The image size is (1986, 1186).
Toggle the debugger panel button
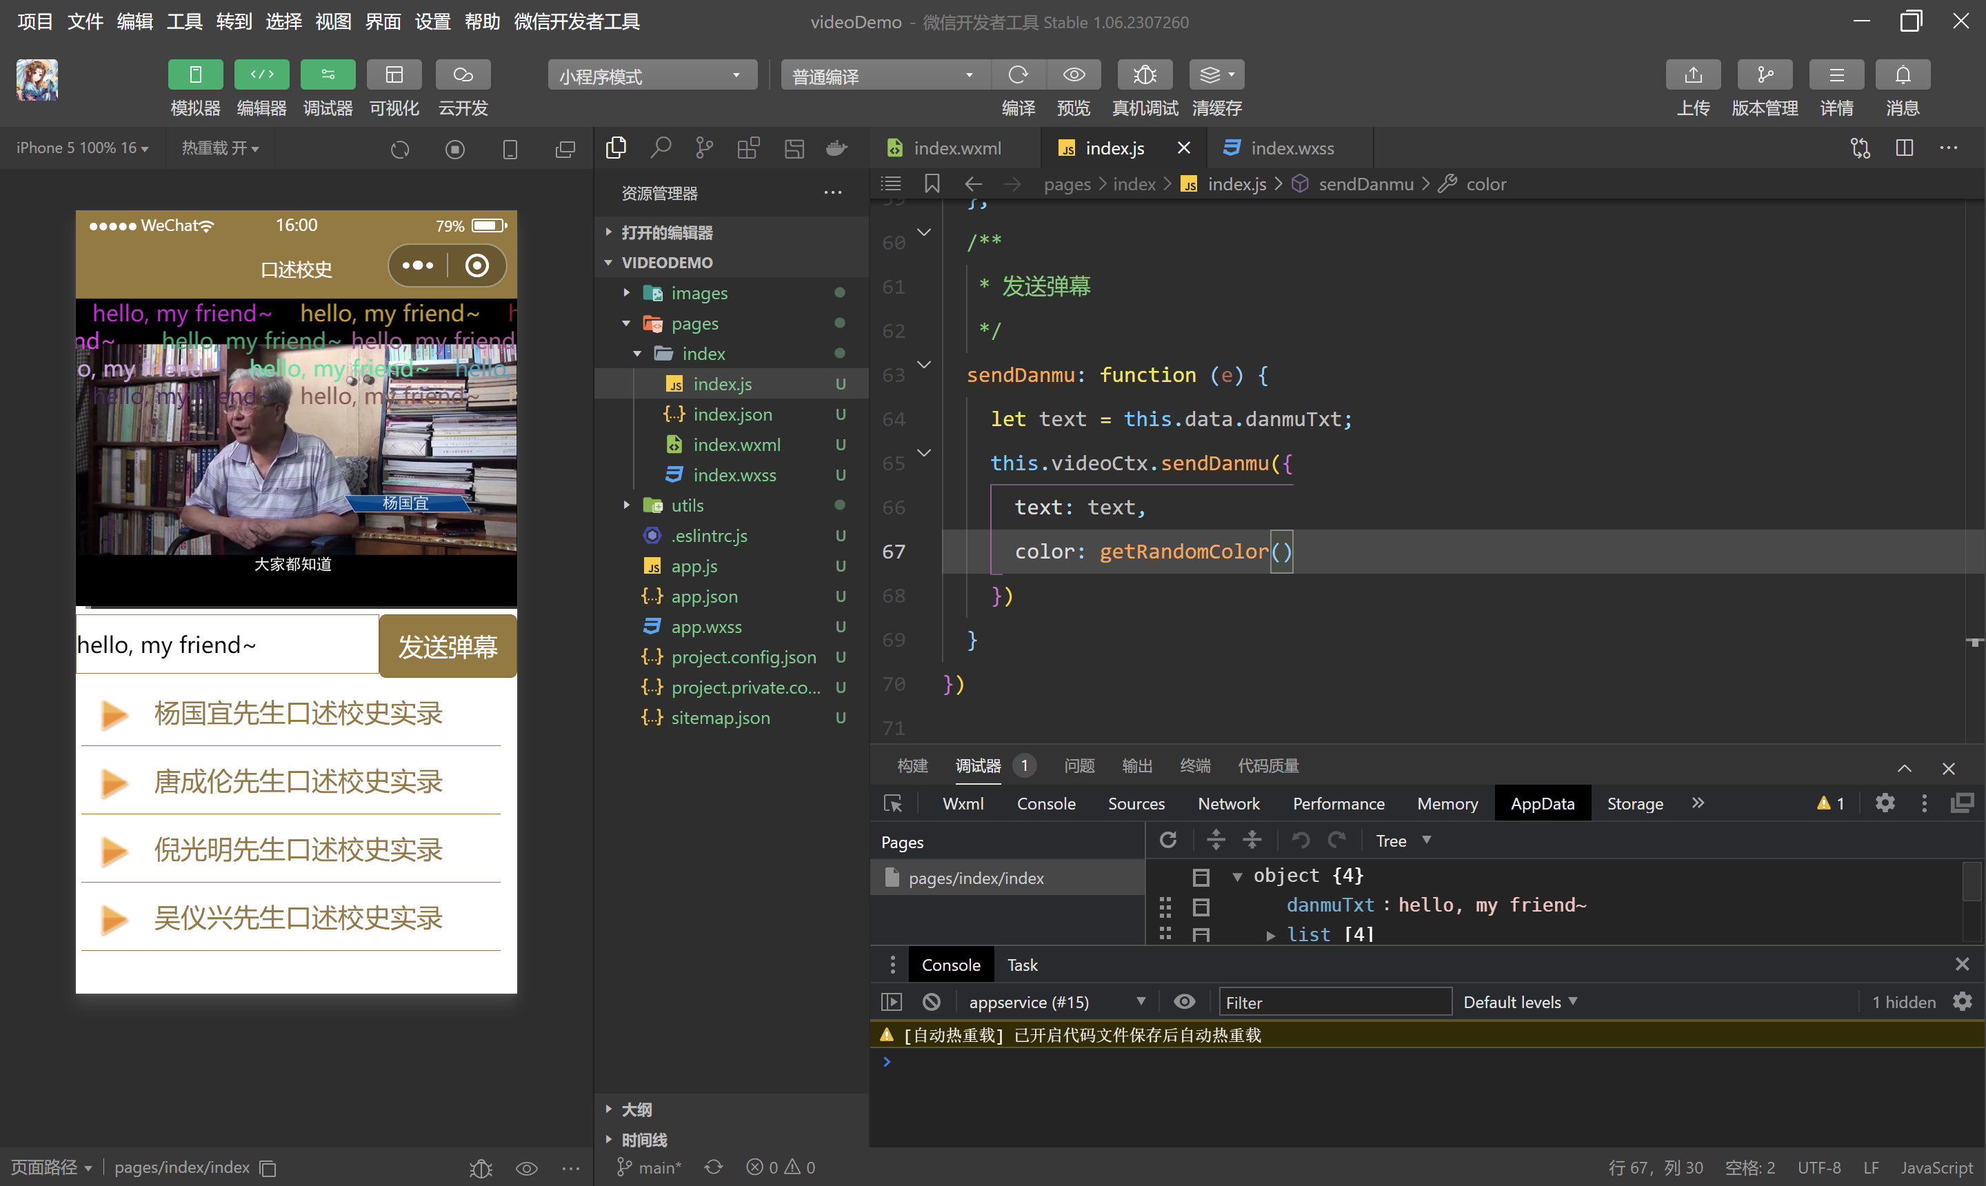pos(328,75)
